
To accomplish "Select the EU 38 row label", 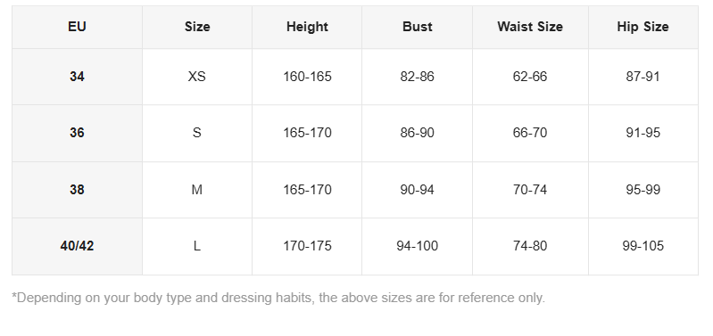I will pos(77,190).
